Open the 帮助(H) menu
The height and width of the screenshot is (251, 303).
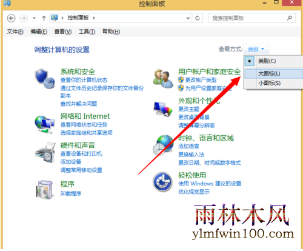tap(112, 32)
